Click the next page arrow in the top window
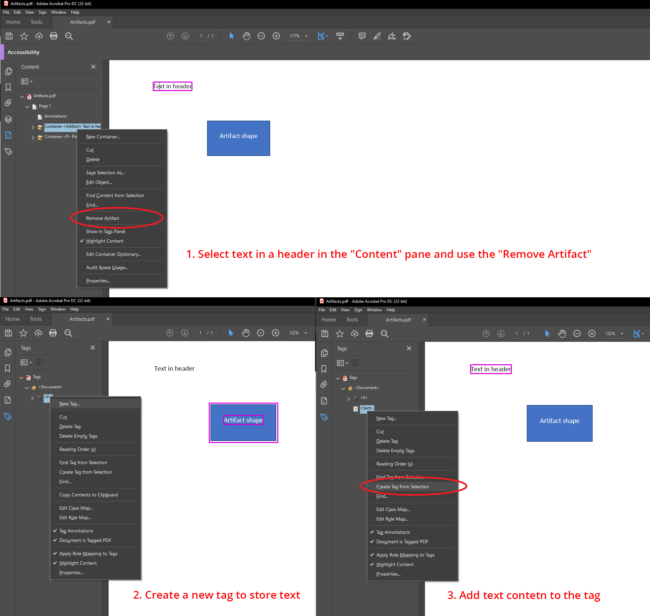The height and width of the screenshot is (616, 650). [x=185, y=36]
